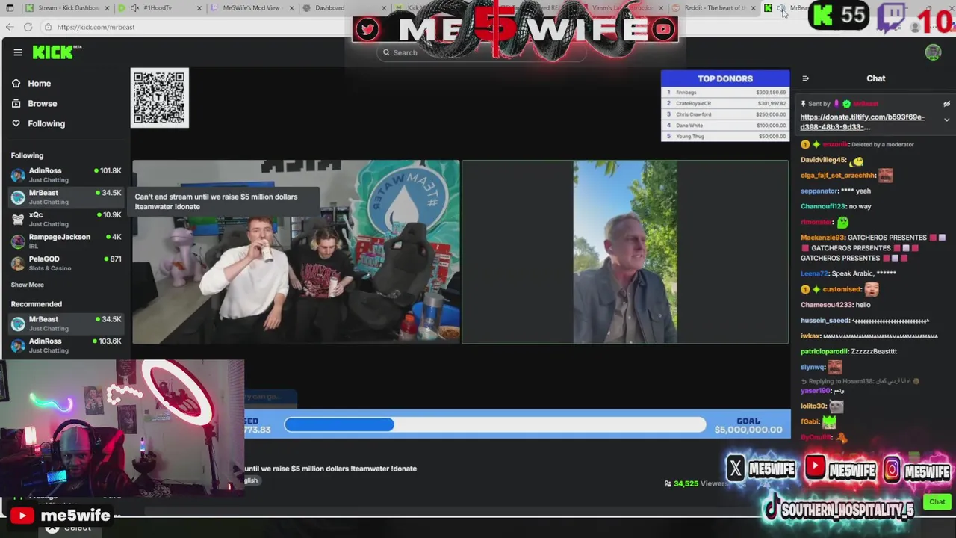Go to Home in Kick sidebar
The height and width of the screenshot is (538, 956).
click(x=39, y=84)
